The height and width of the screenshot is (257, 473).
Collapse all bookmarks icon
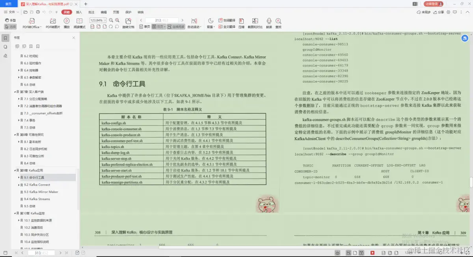click(23, 47)
